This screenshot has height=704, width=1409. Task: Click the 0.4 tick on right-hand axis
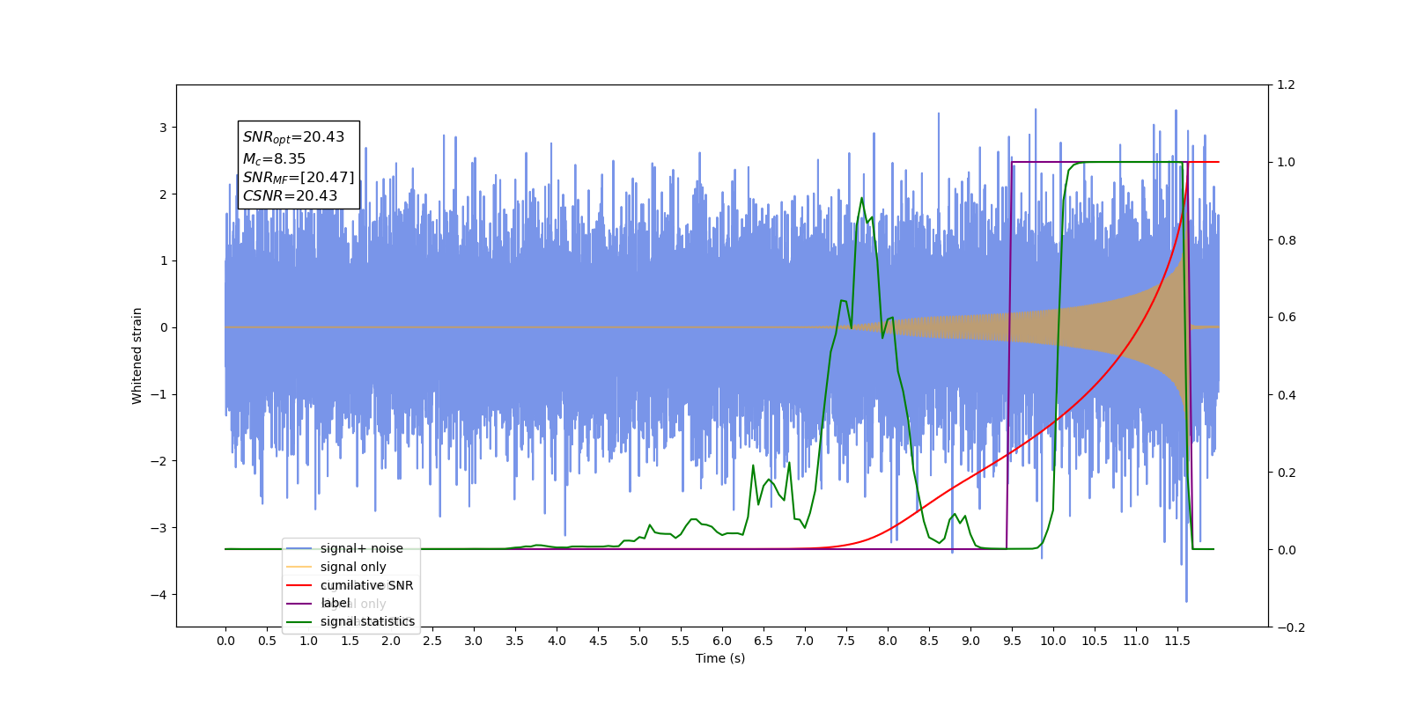pyautogui.click(x=1287, y=395)
